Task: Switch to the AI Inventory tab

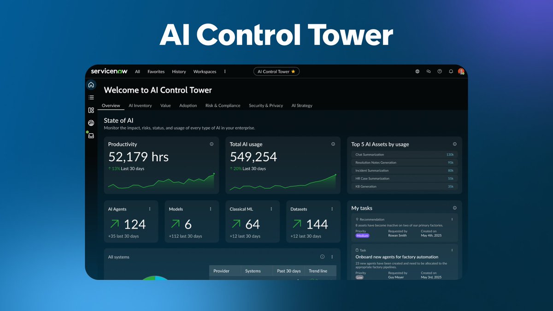Action: [x=140, y=106]
